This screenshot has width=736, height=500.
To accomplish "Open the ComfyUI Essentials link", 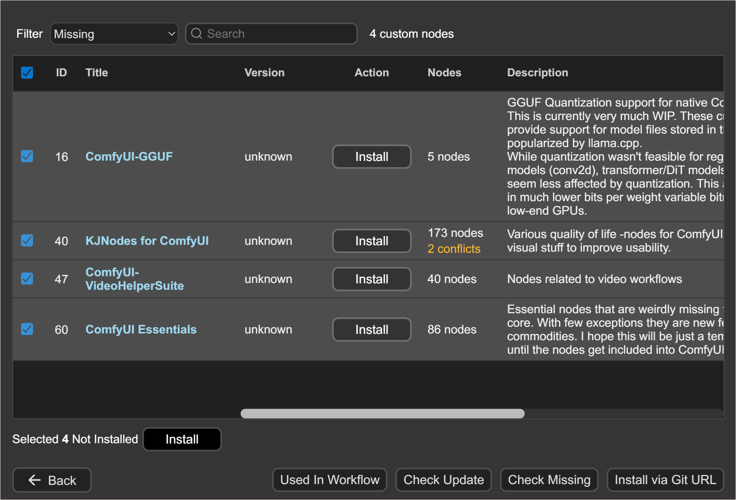I will (x=141, y=329).
